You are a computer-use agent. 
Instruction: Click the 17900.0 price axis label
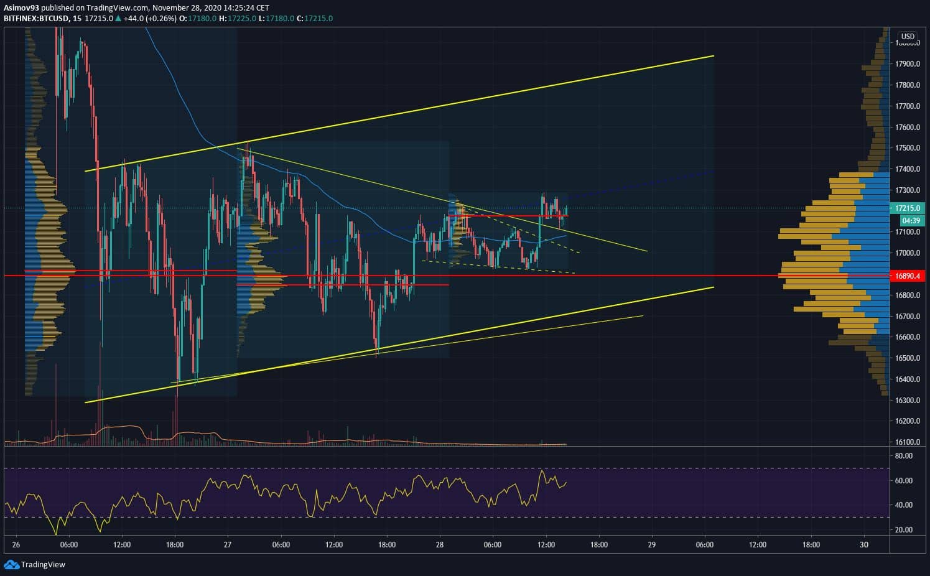click(x=908, y=64)
